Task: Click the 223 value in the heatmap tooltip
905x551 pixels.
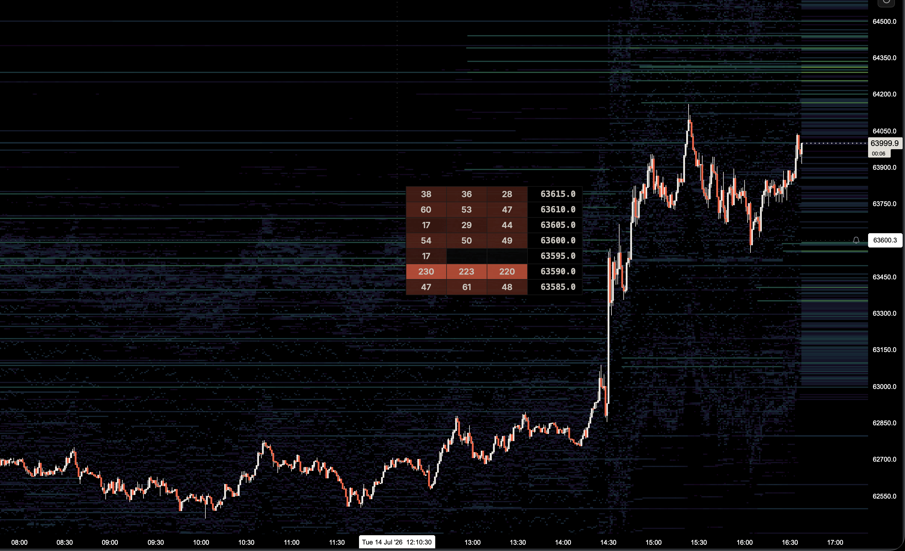Action: pos(466,272)
